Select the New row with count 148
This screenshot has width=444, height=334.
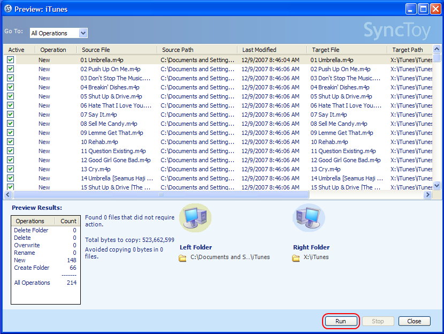[x=45, y=260]
